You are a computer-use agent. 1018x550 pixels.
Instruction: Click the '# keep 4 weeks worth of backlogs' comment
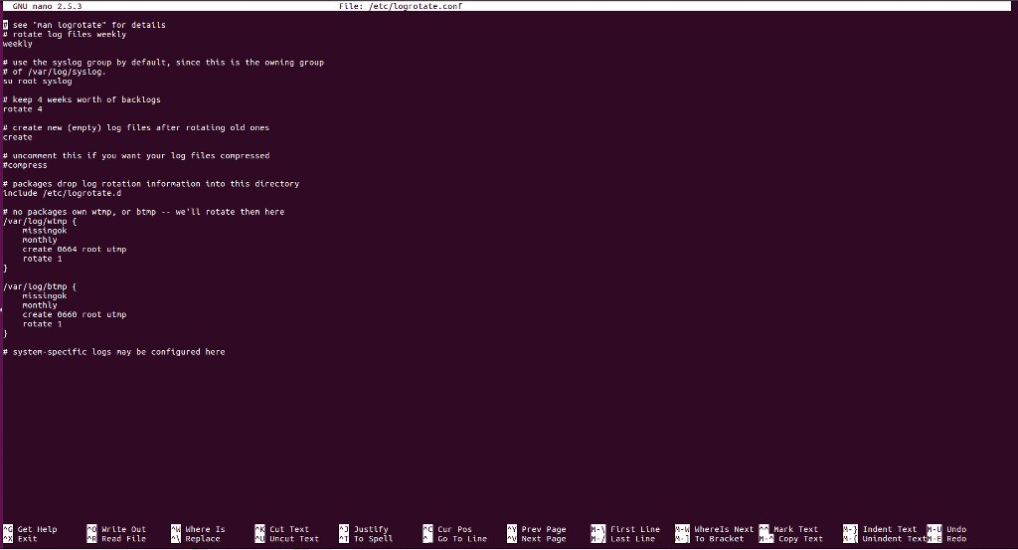(82, 99)
